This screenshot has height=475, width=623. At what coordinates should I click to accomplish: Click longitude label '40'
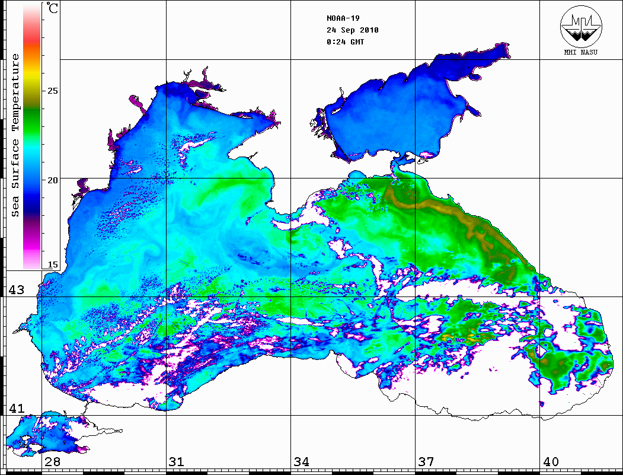(551, 461)
